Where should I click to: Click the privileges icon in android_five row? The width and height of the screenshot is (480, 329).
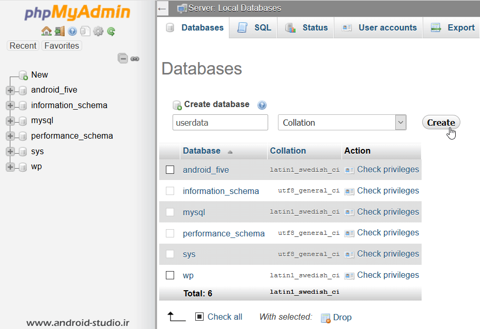(x=349, y=170)
